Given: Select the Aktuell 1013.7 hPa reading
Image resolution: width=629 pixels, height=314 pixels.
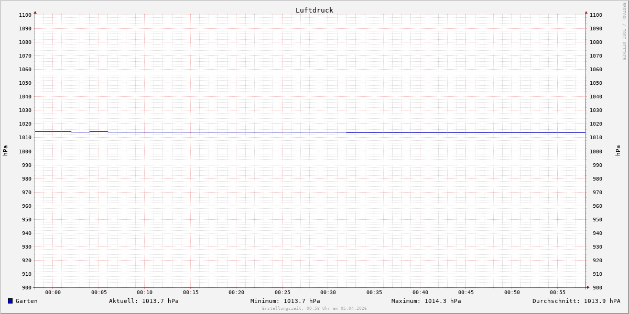Looking at the screenshot, I should [144, 301].
